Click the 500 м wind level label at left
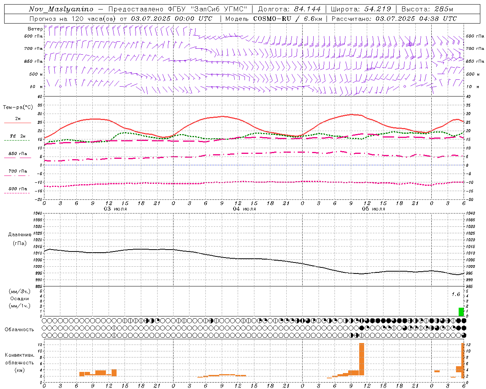 coord(36,74)
